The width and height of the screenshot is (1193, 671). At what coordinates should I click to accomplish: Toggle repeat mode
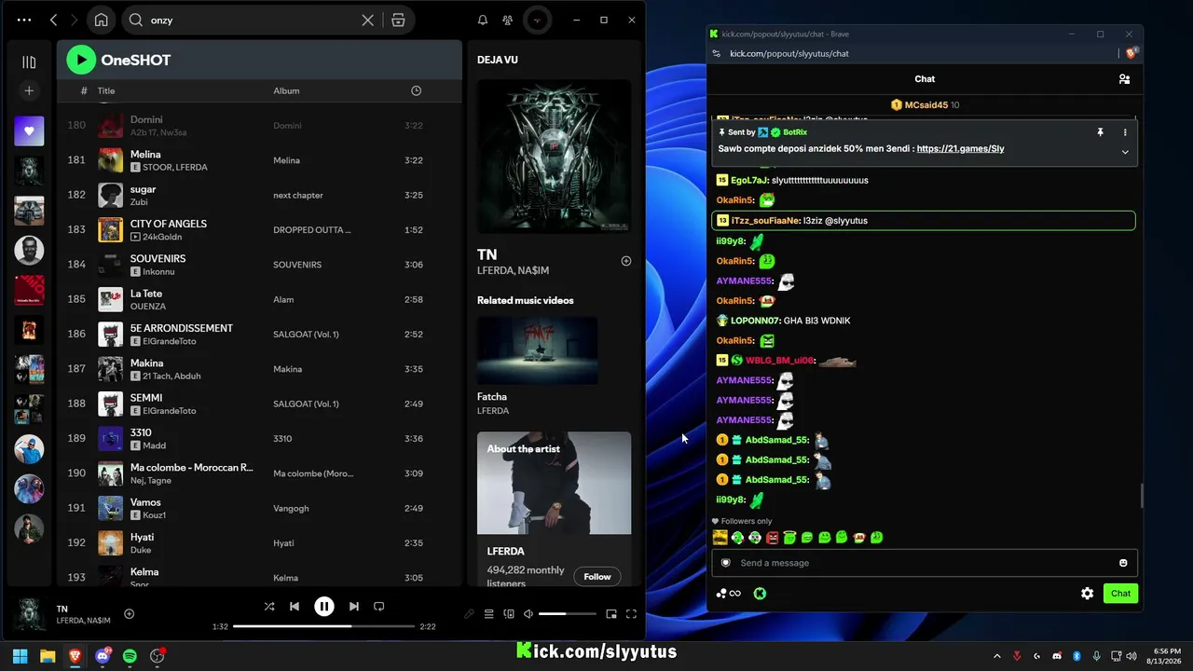coord(378,606)
